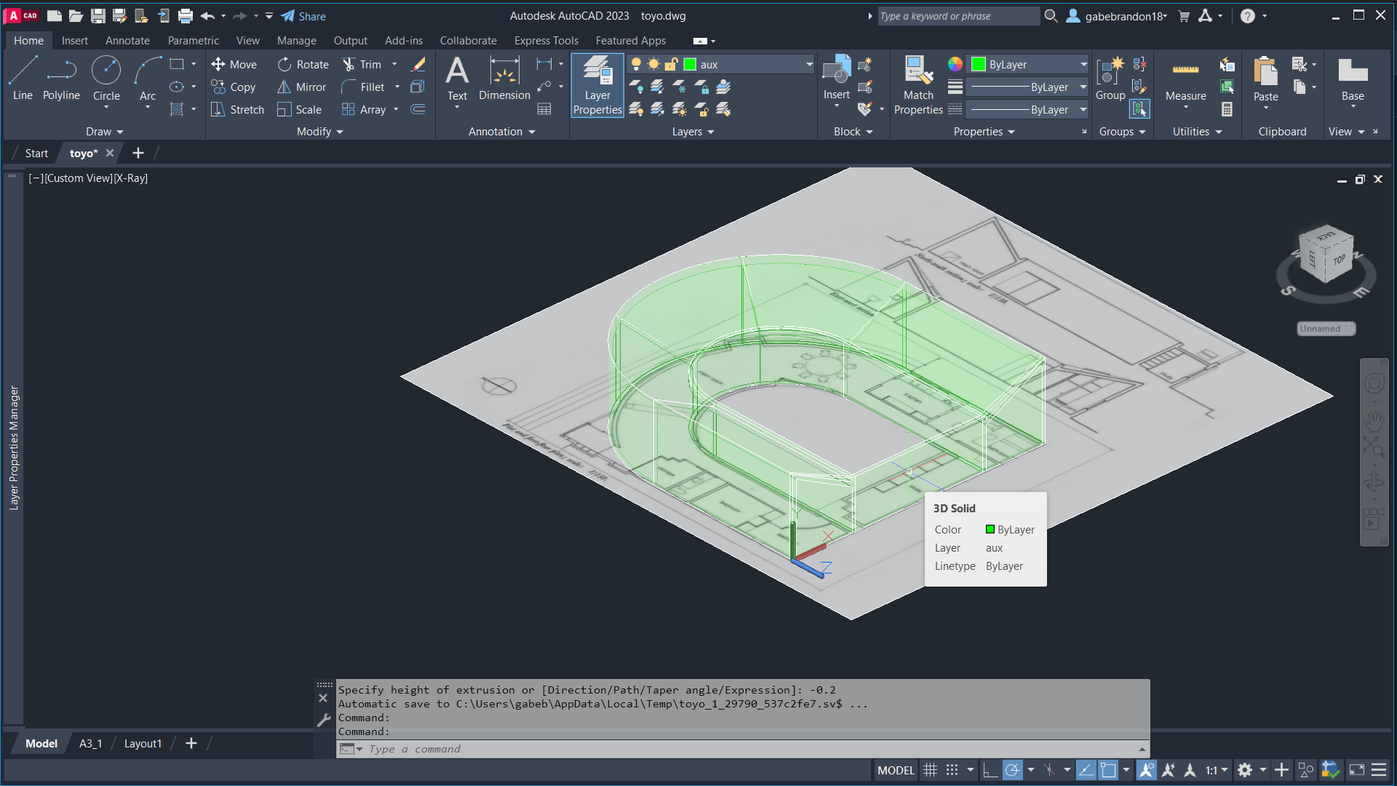1397x786 pixels.
Task: Toggle ortho mode in status bar
Action: point(990,770)
